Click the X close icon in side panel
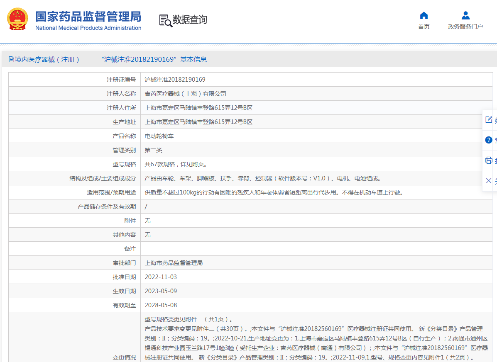497x362 pixels. [x=488, y=181]
